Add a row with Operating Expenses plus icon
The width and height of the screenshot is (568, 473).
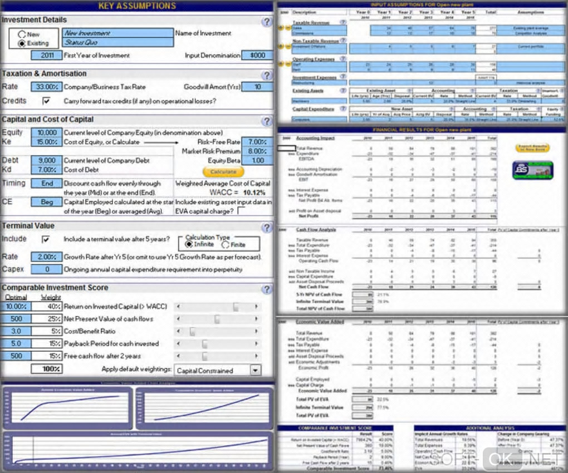tap(281, 65)
